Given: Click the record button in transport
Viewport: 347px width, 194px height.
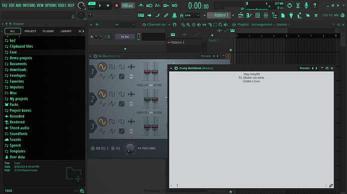Looking at the screenshot, I should (116, 6).
